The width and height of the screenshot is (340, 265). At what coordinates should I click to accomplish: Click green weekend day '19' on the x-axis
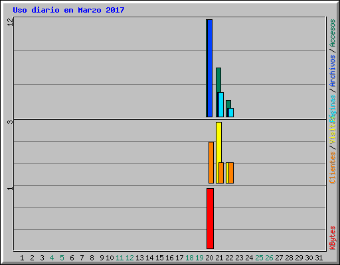[199, 258]
